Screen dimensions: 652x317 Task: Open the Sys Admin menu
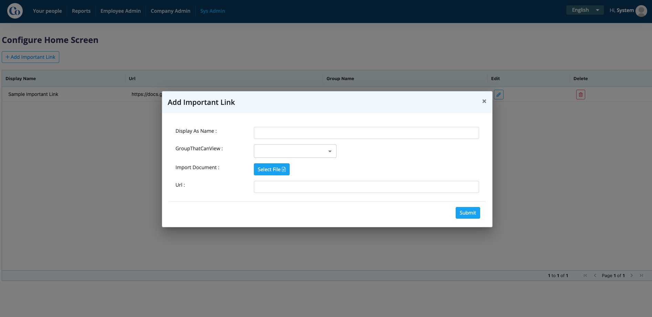click(213, 11)
